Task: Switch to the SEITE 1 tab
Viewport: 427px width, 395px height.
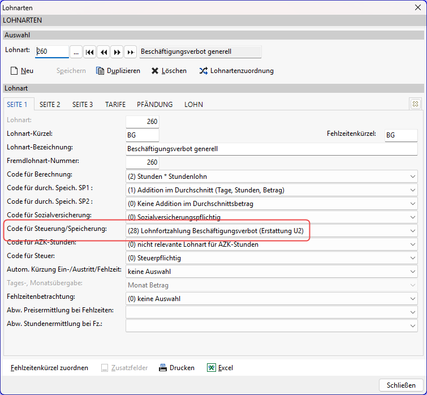Action: [17, 105]
